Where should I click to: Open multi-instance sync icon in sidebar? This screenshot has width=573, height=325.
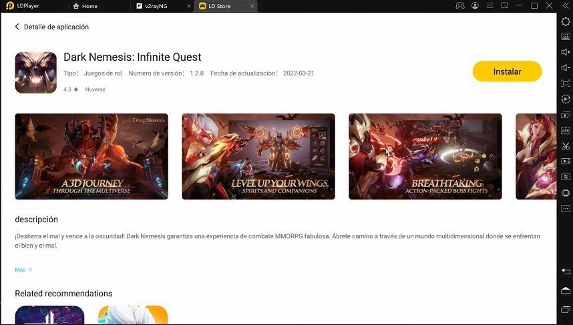coord(566,115)
